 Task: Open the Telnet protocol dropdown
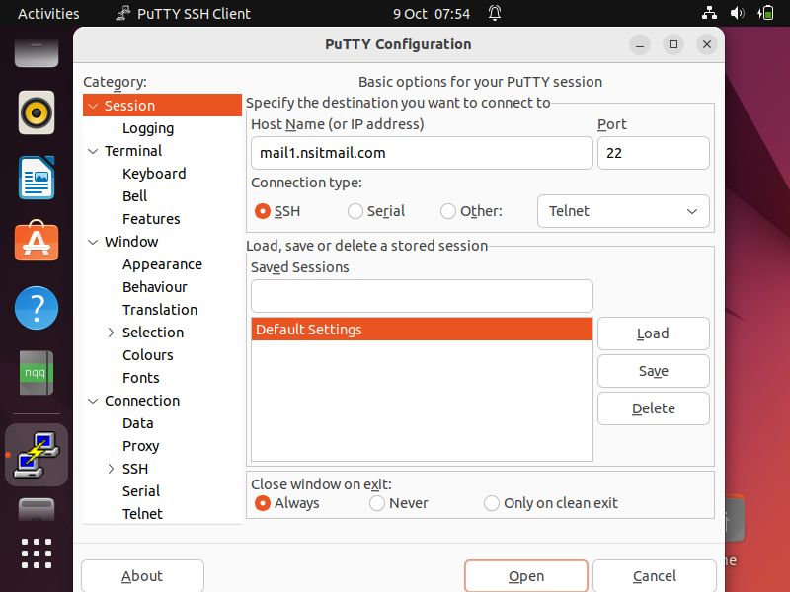[623, 211]
